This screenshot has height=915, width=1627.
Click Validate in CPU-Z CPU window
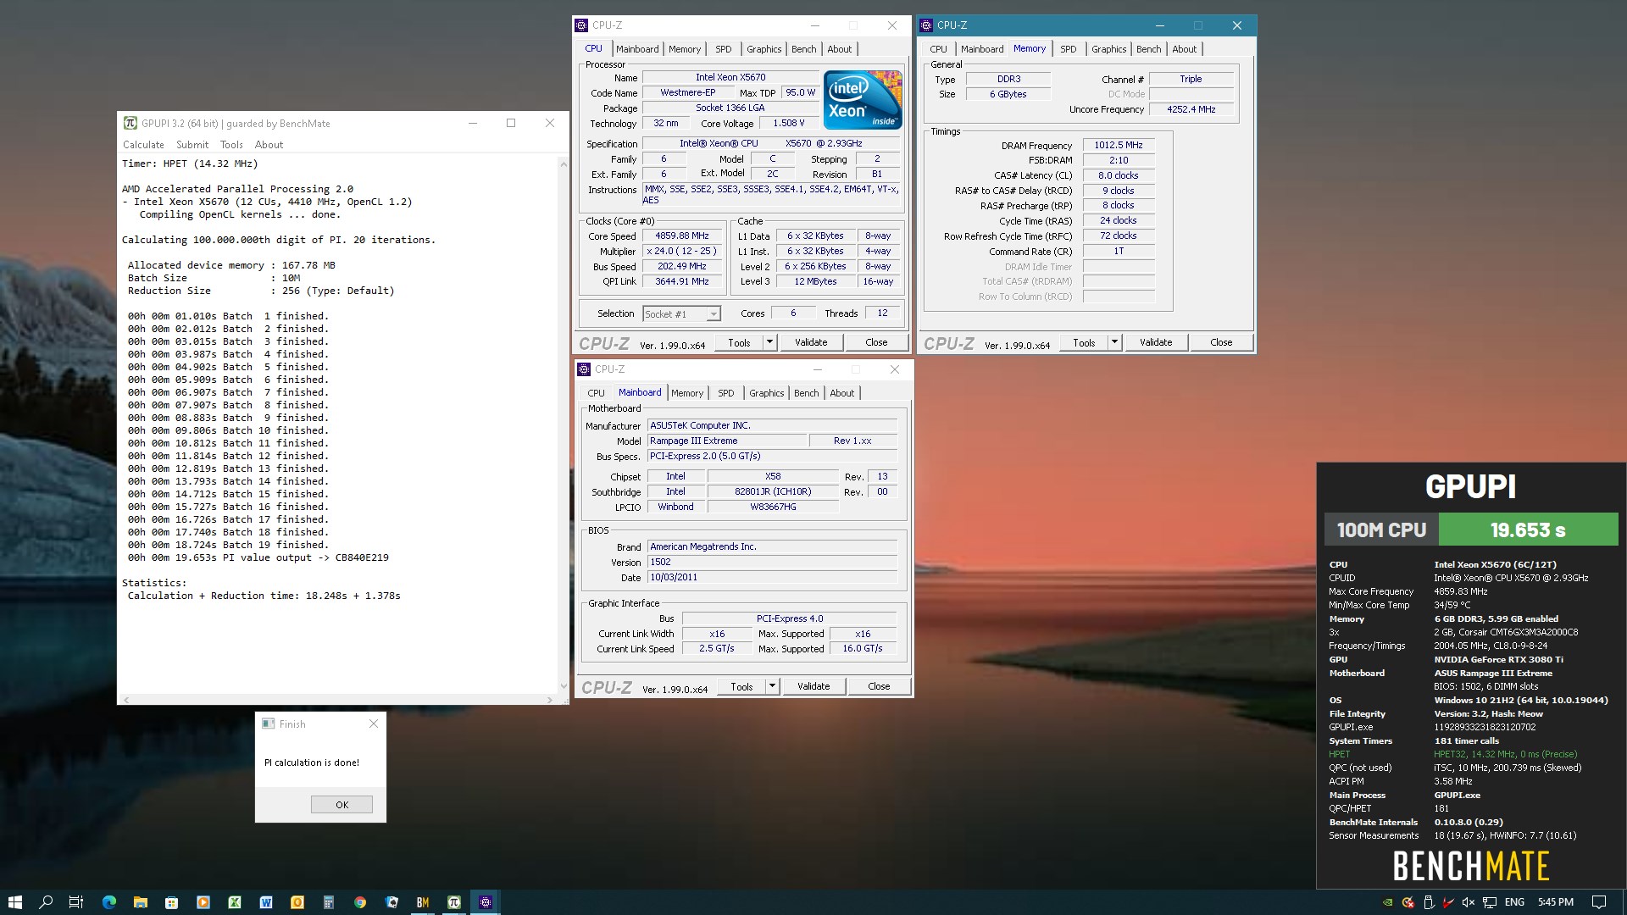coord(811,342)
